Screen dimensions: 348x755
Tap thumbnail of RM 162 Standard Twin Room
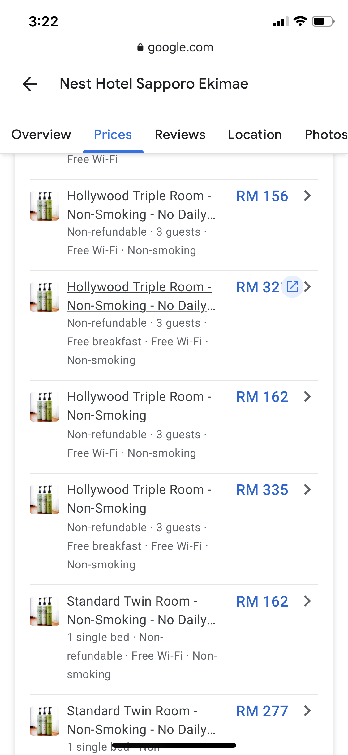pos(45,611)
